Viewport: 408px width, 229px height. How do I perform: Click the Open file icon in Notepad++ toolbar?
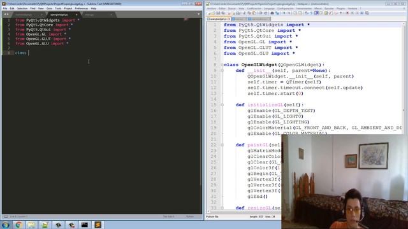tap(214, 13)
